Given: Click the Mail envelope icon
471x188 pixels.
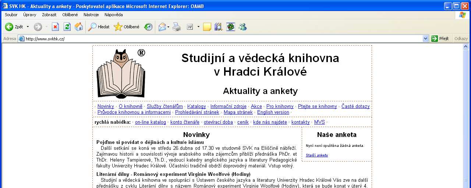Looking at the screenshot, I should pos(162,27).
